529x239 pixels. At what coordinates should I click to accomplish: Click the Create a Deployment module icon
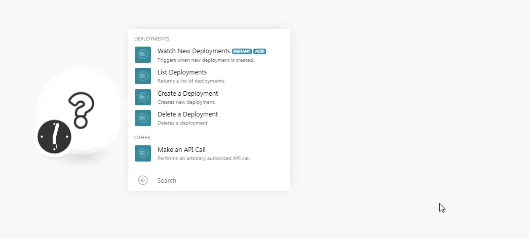click(x=143, y=97)
